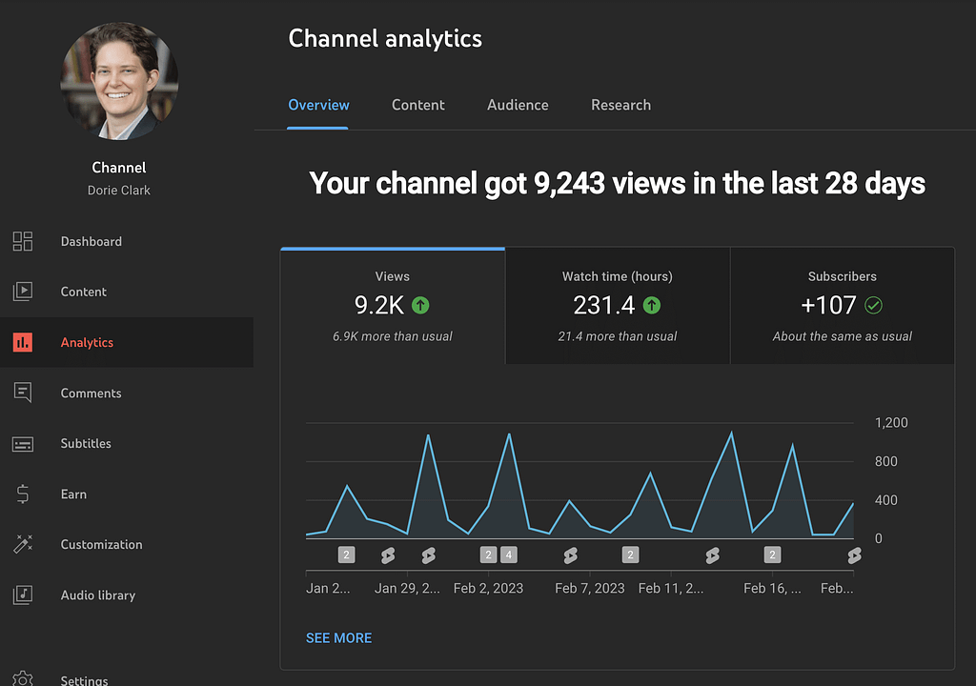Click the 2-videos marker above Feb 16 label
This screenshot has width=976, height=686.
coord(772,555)
